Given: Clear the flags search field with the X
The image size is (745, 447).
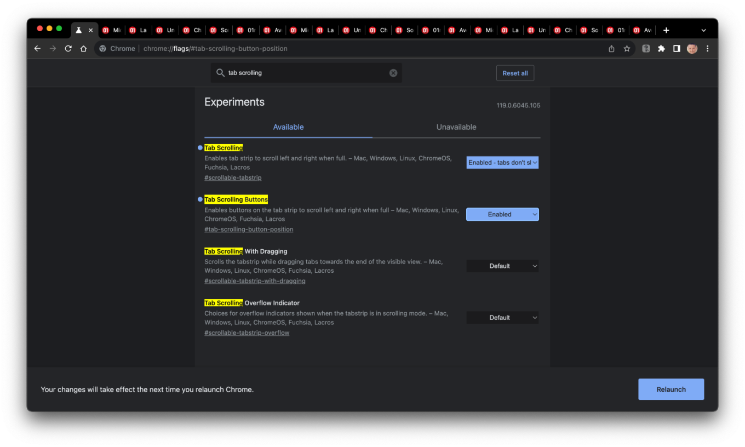Looking at the screenshot, I should [x=393, y=73].
